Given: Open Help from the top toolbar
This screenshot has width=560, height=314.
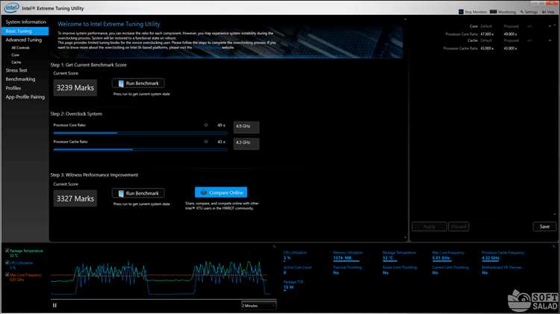Looking at the screenshot, I should (548, 12).
